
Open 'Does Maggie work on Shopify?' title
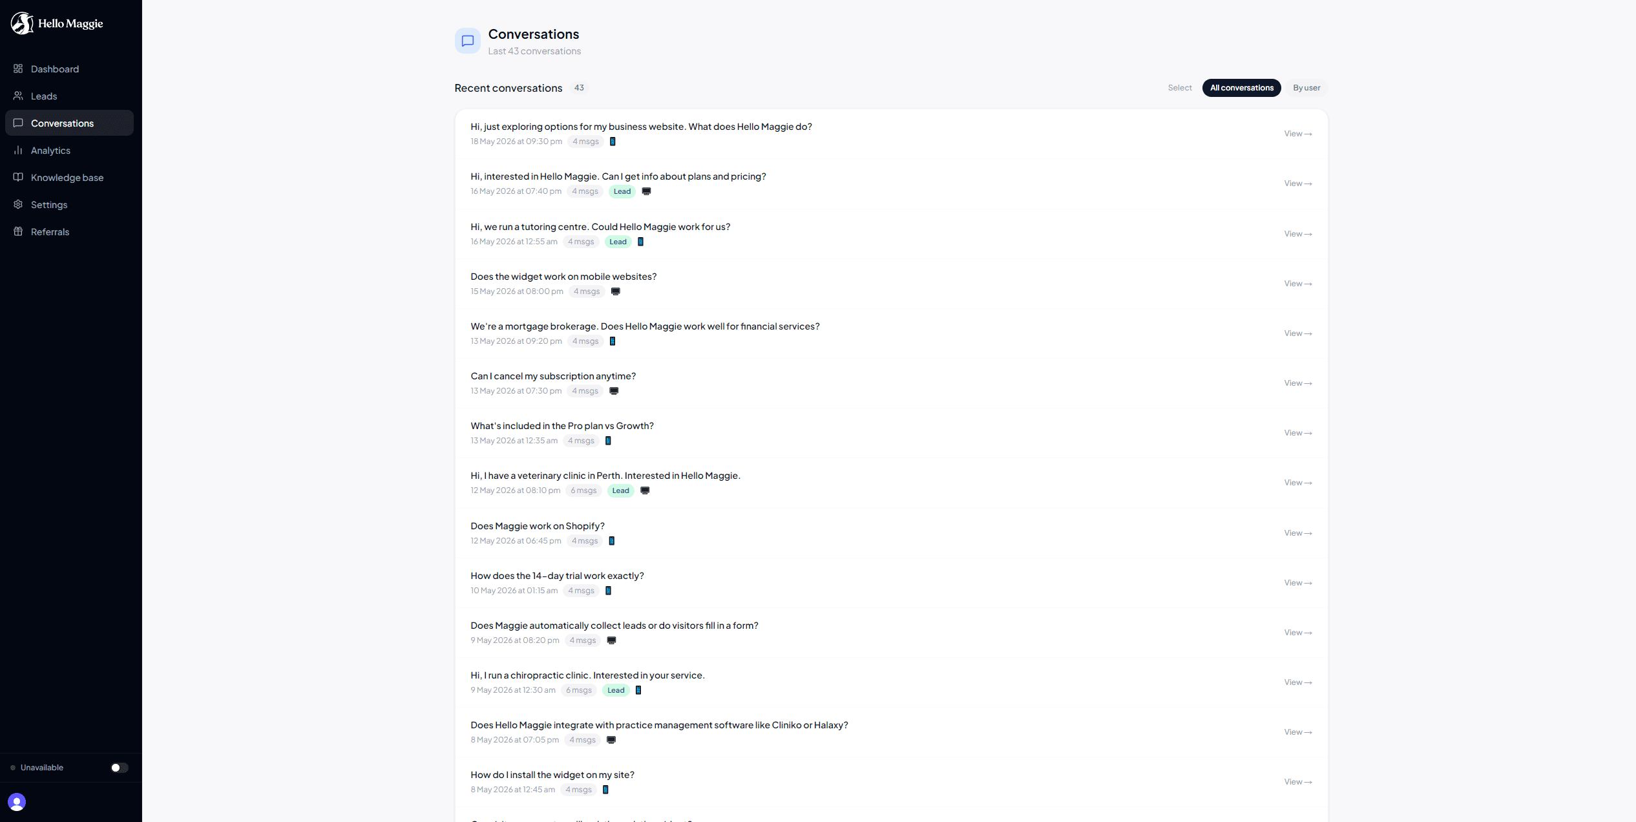pyautogui.click(x=538, y=526)
